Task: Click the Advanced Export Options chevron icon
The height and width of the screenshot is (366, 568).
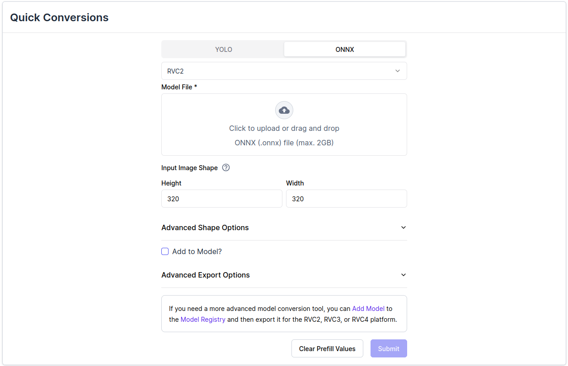Action: 404,275
